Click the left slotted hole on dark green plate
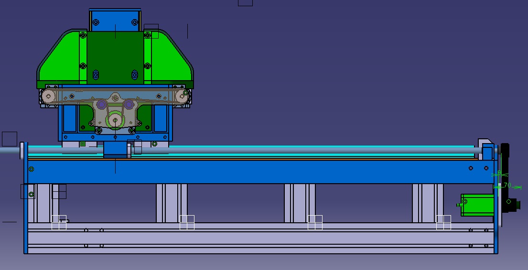Screen dimensions: 528x270 point(96,74)
